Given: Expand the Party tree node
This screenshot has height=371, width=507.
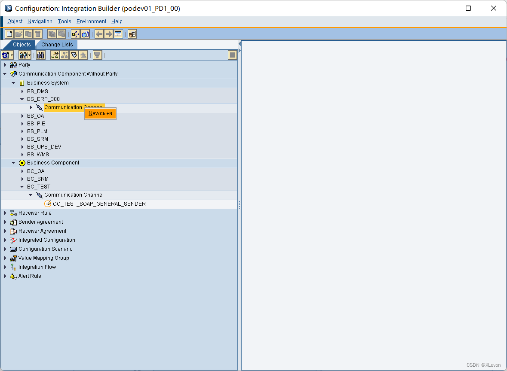Looking at the screenshot, I should point(5,65).
